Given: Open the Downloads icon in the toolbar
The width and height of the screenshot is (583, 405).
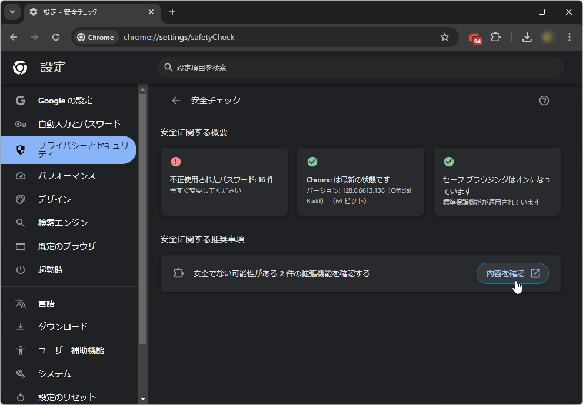Looking at the screenshot, I should point(527,36).
